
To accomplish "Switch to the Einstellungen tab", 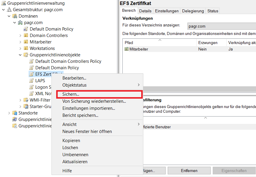I will tap(167, 11).
